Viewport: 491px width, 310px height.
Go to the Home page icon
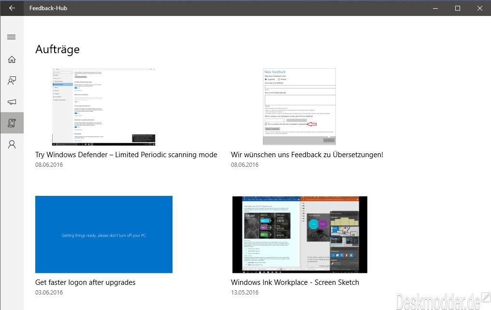12,59
